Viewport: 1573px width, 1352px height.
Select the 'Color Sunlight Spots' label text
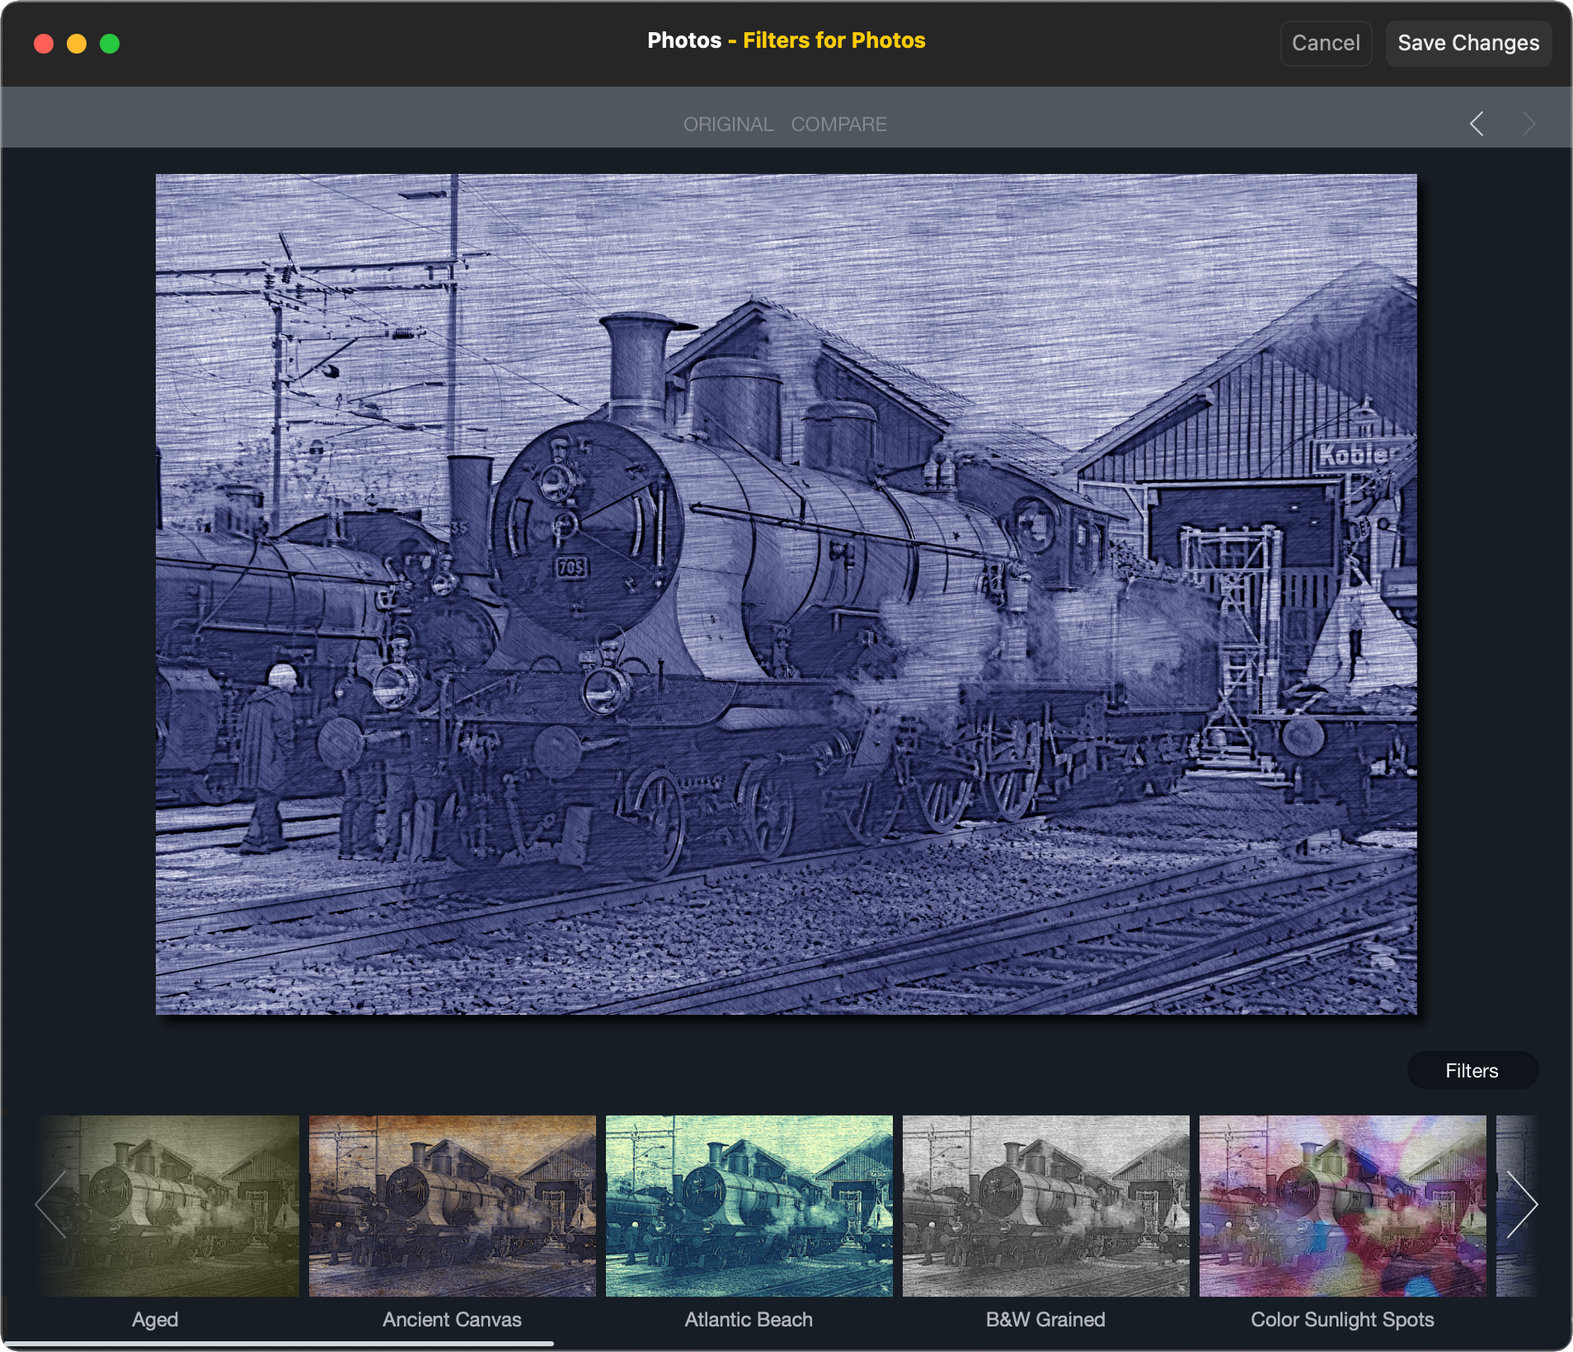tap(1342, 1319)
